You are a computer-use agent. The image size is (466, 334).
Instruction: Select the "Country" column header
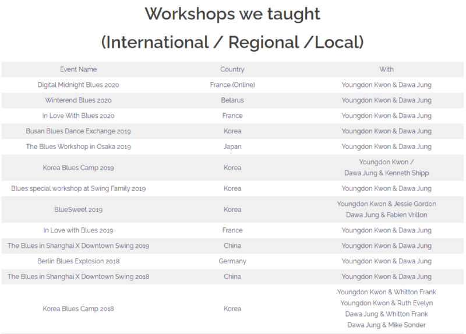pos(232,69)
